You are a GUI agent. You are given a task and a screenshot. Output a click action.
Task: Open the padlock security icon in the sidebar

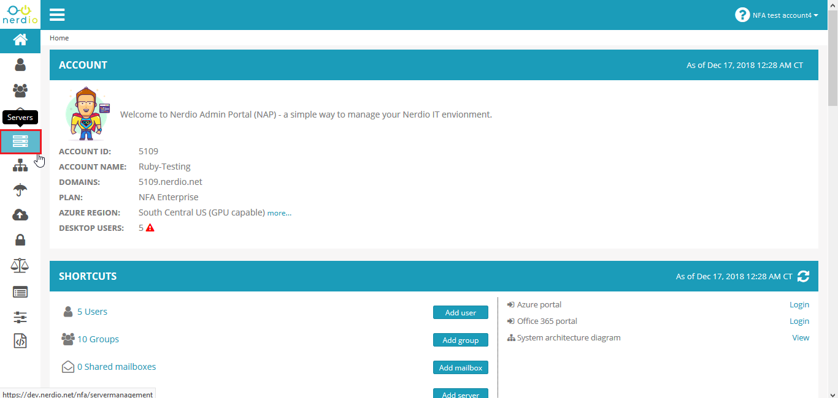pyautogui.click(x=20, y=240)
